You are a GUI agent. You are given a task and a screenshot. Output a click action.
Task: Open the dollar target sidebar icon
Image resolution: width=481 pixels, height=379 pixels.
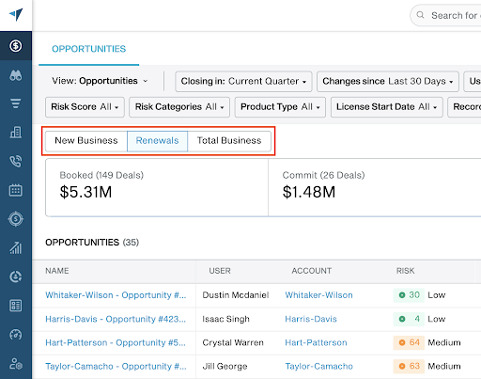16,219
